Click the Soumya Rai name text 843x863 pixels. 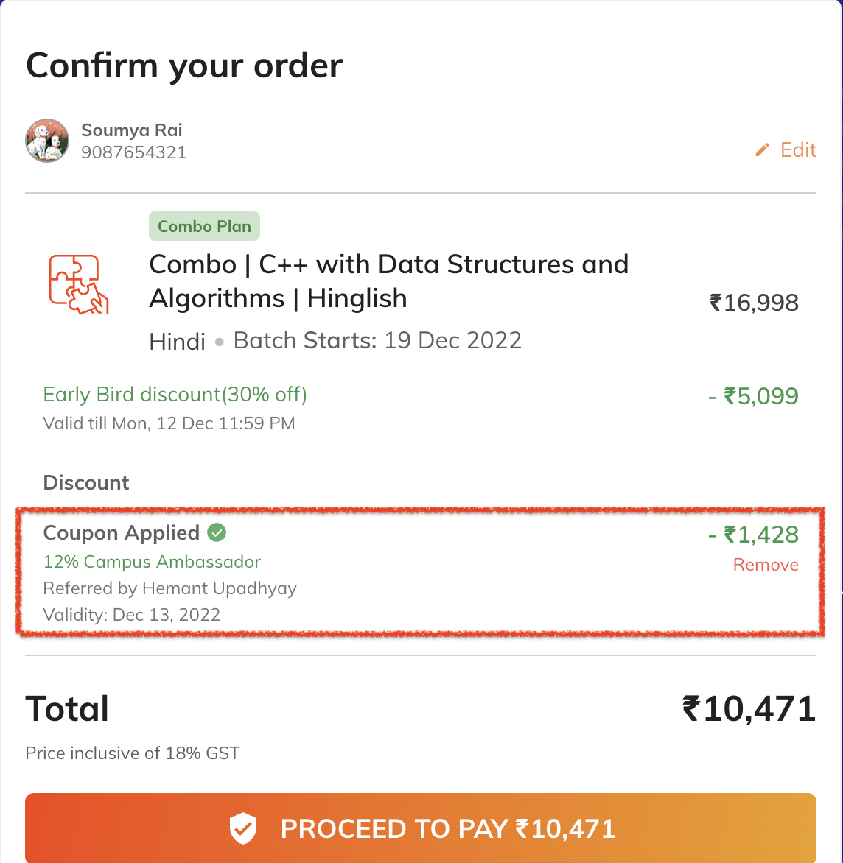click(x=132, y=130)
